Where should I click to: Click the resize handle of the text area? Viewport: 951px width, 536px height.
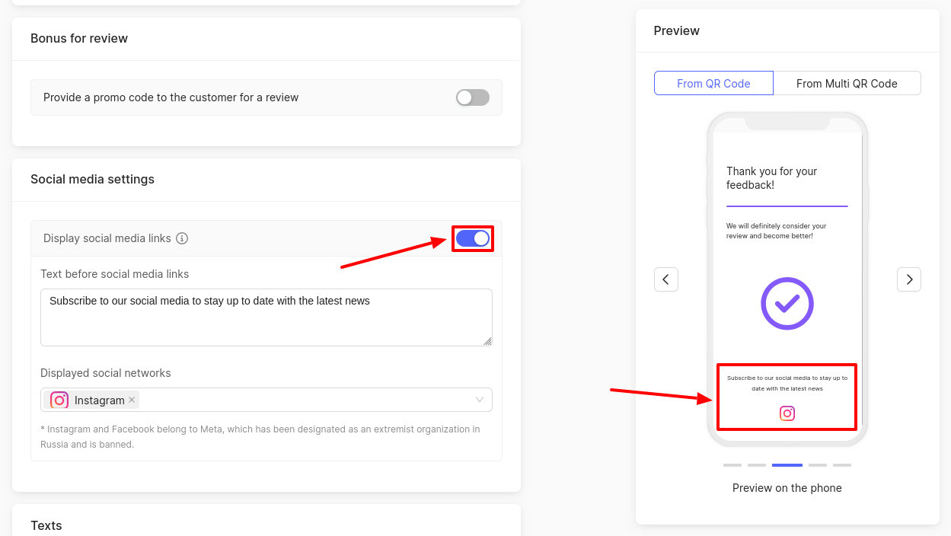coord(487,341)
